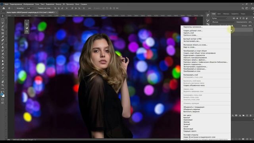This screenshot has width=254, height=143.
Task: Open the extra tools ellipsis in the toolbar
Action: tap(3, 89)
